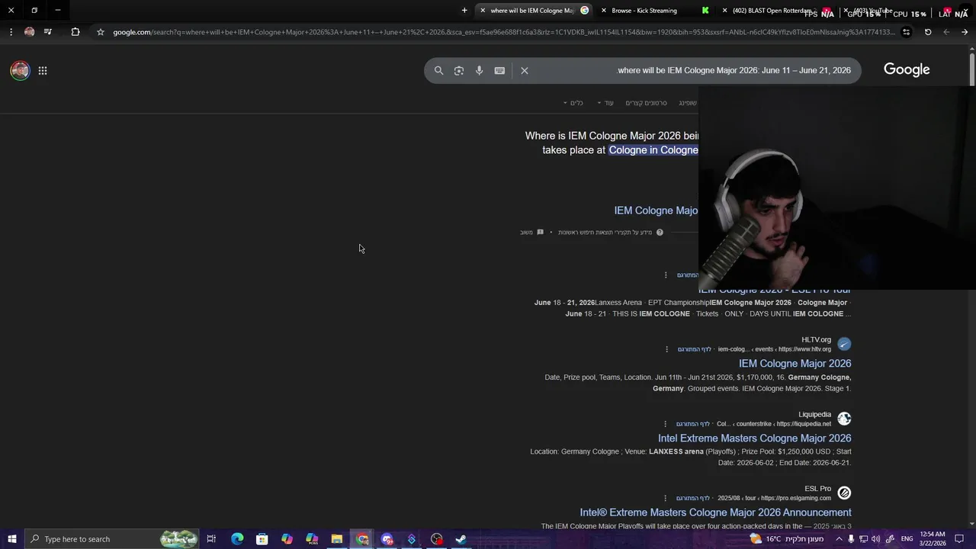Click feedback link under featured snippet
This screenshot has width=976, height=549.
(526, 233)
